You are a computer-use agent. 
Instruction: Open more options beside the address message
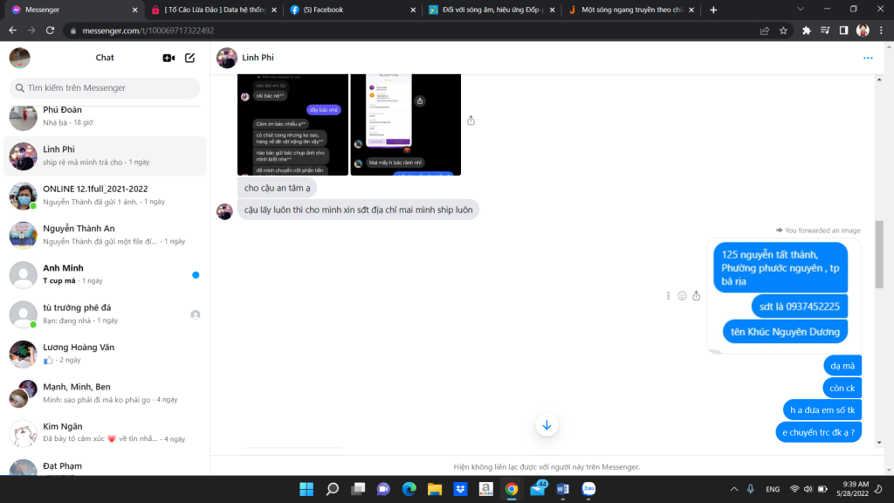pos(669,296)
